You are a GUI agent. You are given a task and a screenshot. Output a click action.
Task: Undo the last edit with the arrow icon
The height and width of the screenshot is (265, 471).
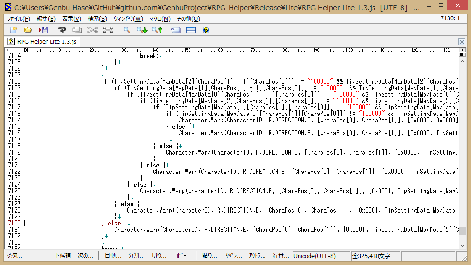62,30
